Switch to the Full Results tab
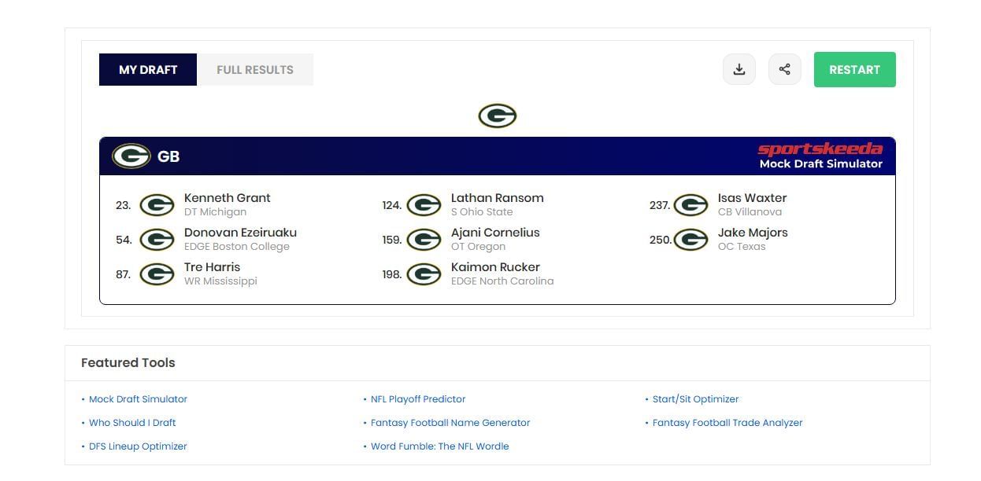Viewport: 981px width, 481px height. pos(254,70)
